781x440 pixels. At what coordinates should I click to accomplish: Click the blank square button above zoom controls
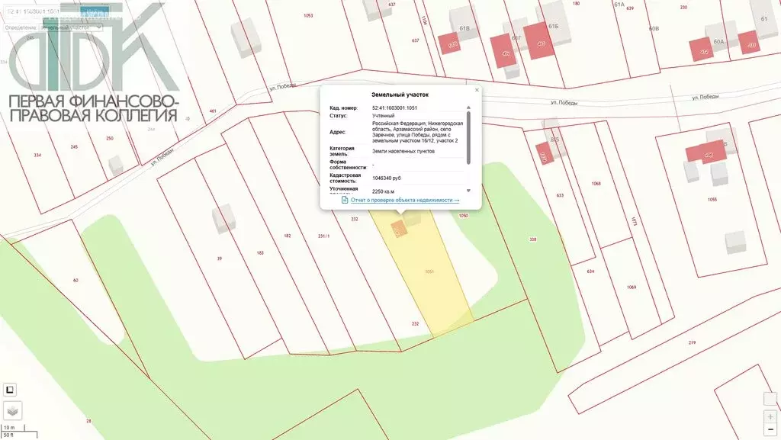(x=770, y=399)
